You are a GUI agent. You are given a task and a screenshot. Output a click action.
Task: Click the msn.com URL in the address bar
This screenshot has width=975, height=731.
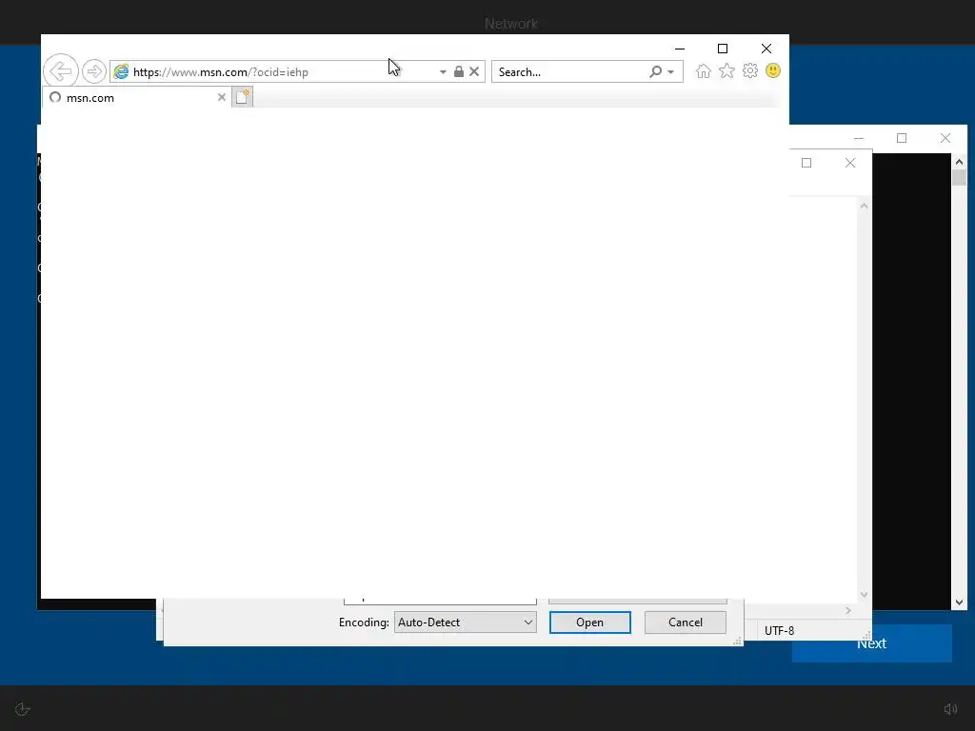tap(221, 72)
